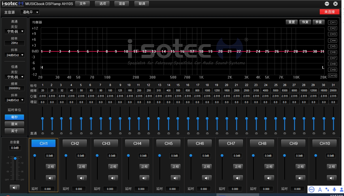Click the red 未连接 connection button
This screenshot has height=196, width=344.
(x=329, y=12)
